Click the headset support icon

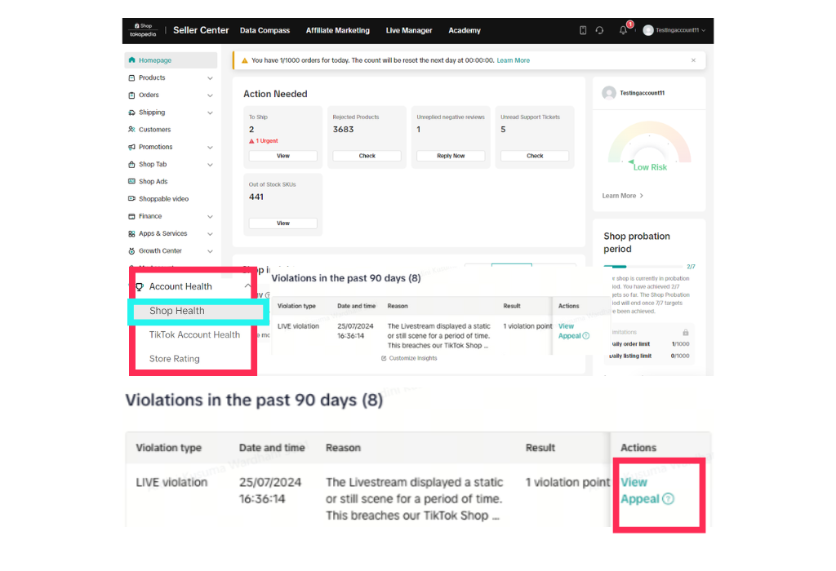click(599, 30)
